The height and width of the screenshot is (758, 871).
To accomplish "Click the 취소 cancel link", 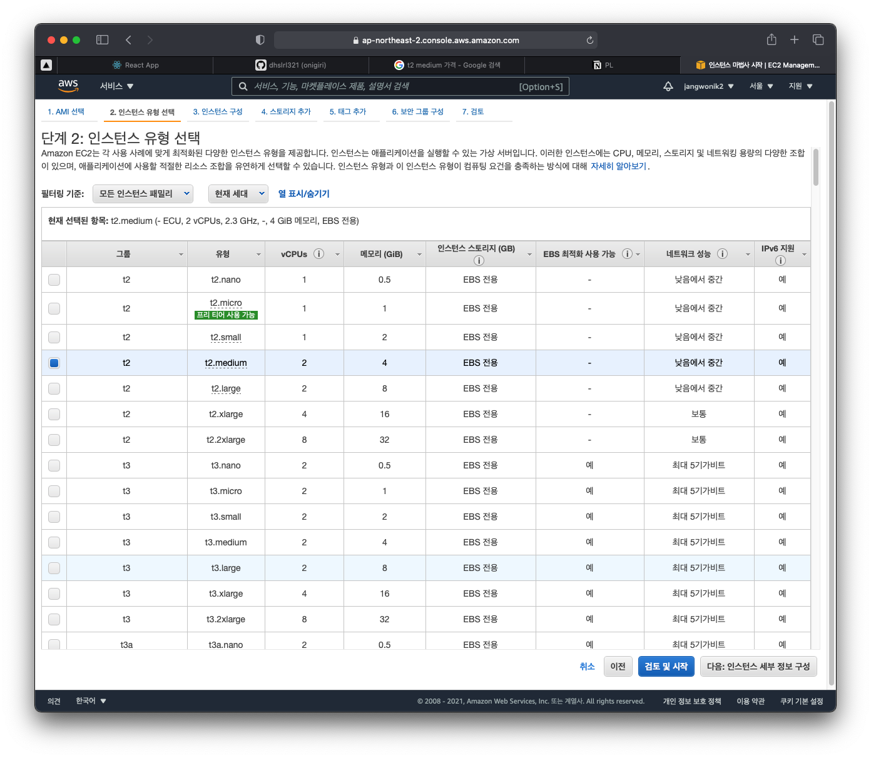I will coord(587,667).
